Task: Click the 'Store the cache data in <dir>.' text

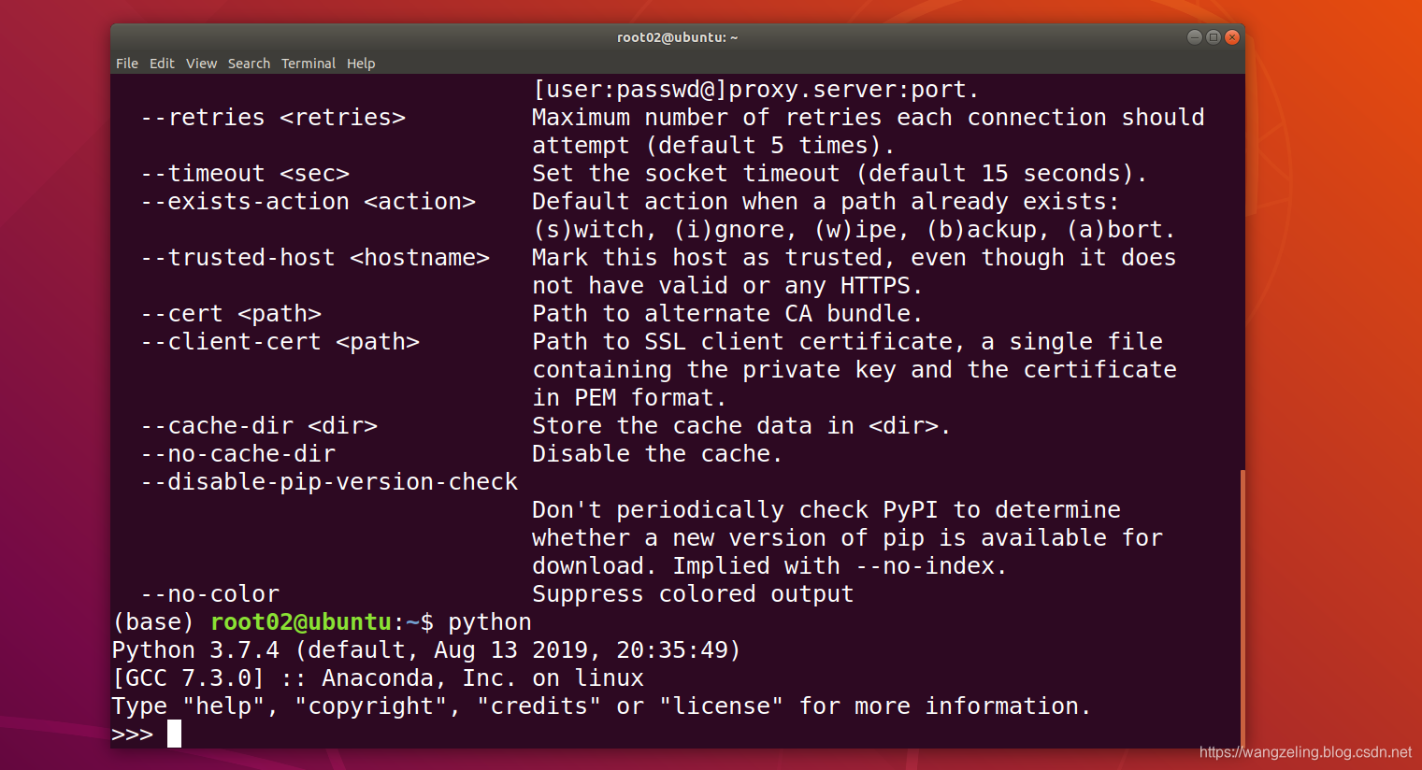Action: coord(741,426)
